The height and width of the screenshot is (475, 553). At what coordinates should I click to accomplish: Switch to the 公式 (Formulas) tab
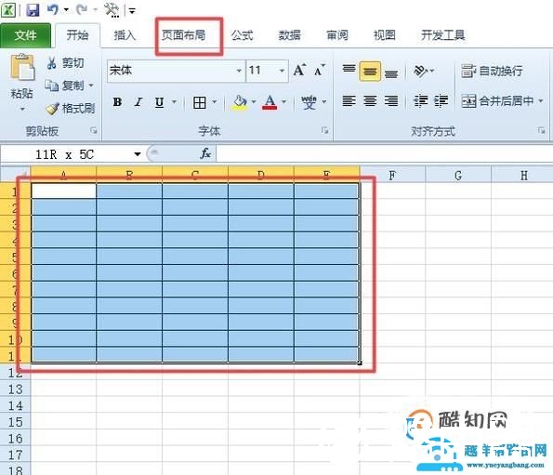pos(242,35)
